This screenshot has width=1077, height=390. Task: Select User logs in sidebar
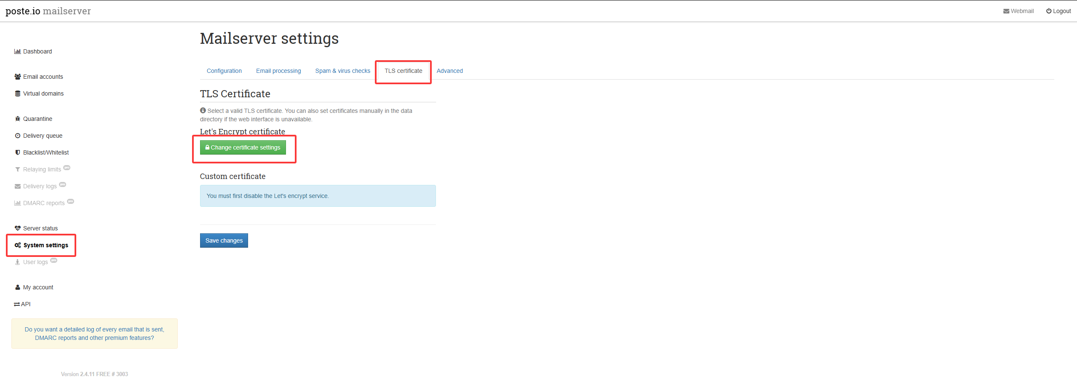(36, 262)
